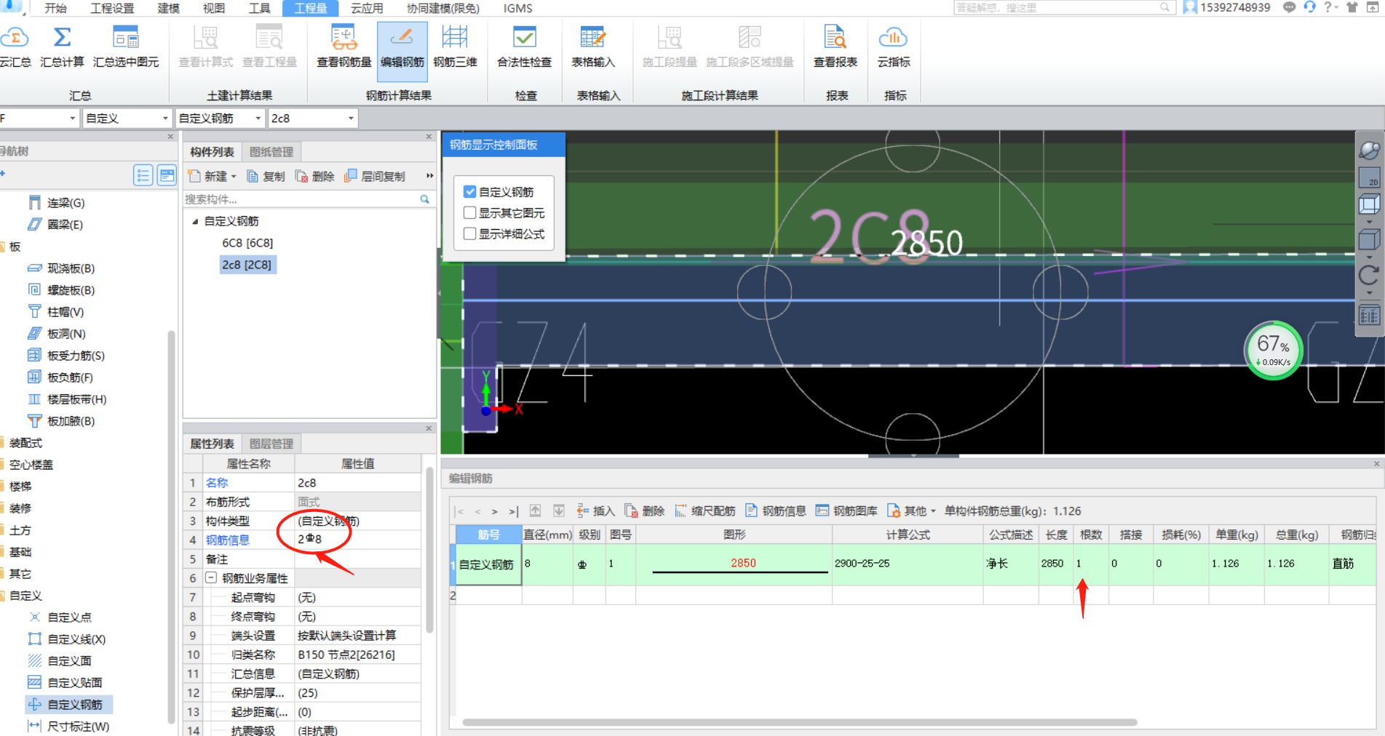Open the 开始 ribbon tab

[x=55, y=8]
